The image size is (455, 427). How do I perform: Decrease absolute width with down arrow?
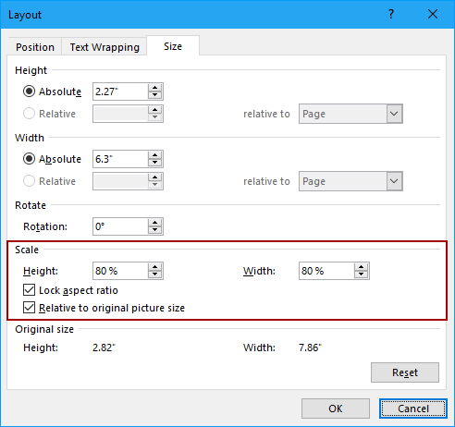(x=154, y=163)
